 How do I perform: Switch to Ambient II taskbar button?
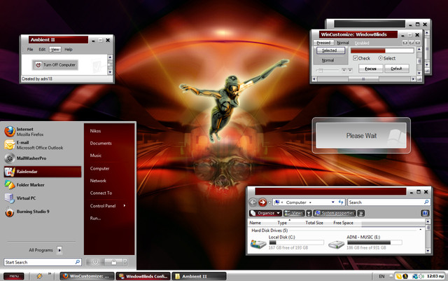coord(199,276)
